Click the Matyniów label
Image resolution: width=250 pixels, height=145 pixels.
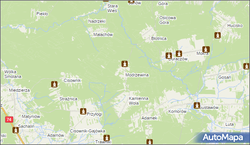31,116
